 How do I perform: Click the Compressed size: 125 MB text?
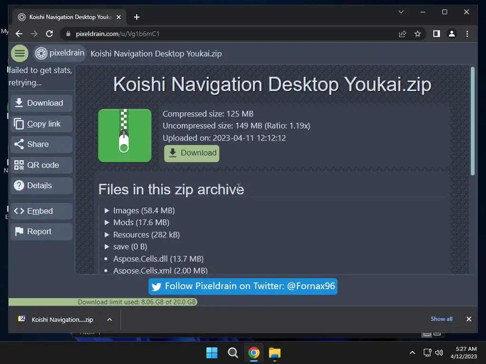[208, 114]
